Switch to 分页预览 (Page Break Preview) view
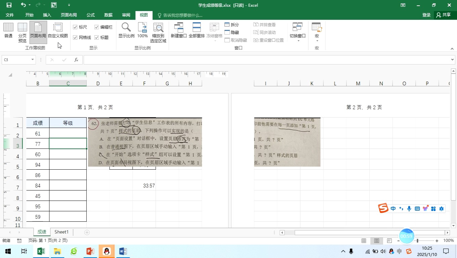This screenshot has width=457, height=258. (22, 31)
